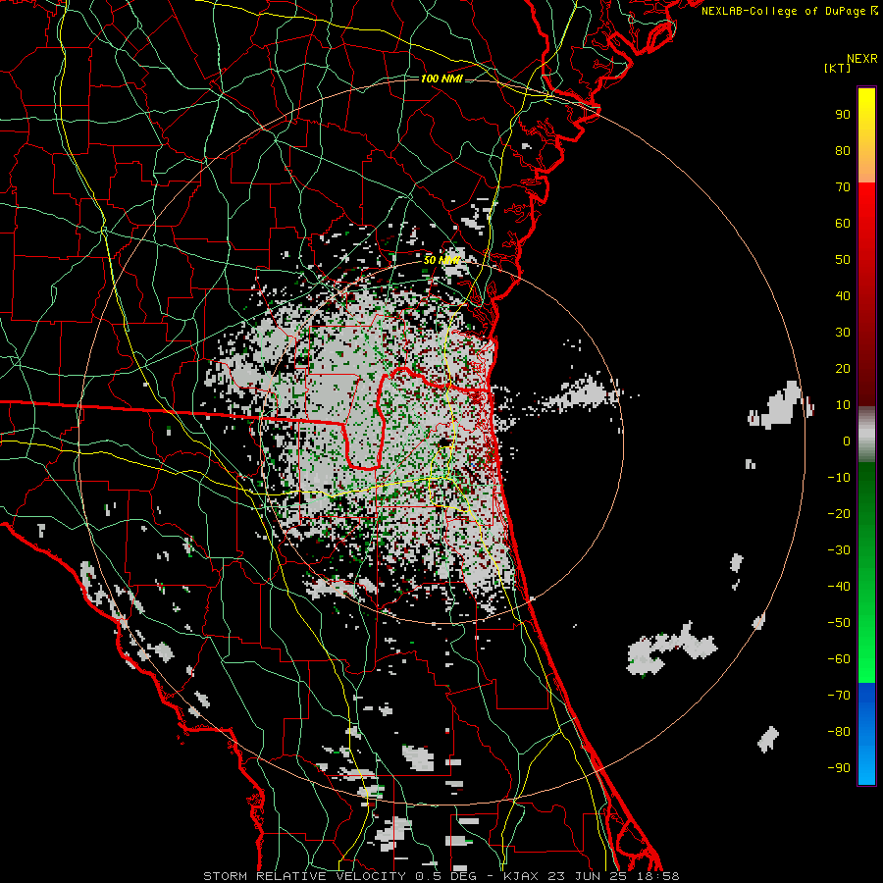Click the 0 value on velocity scale

point(847,441)
